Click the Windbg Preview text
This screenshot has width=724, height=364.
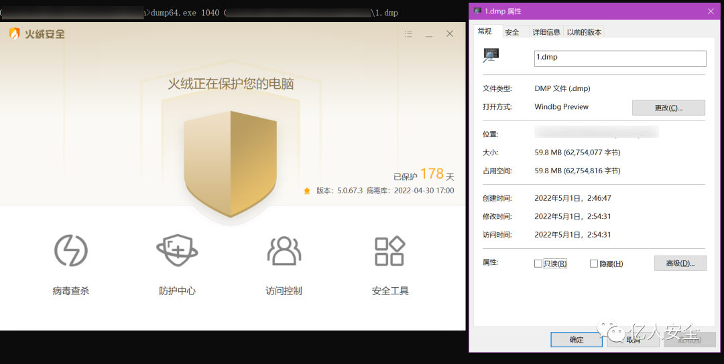pos(562,107)
